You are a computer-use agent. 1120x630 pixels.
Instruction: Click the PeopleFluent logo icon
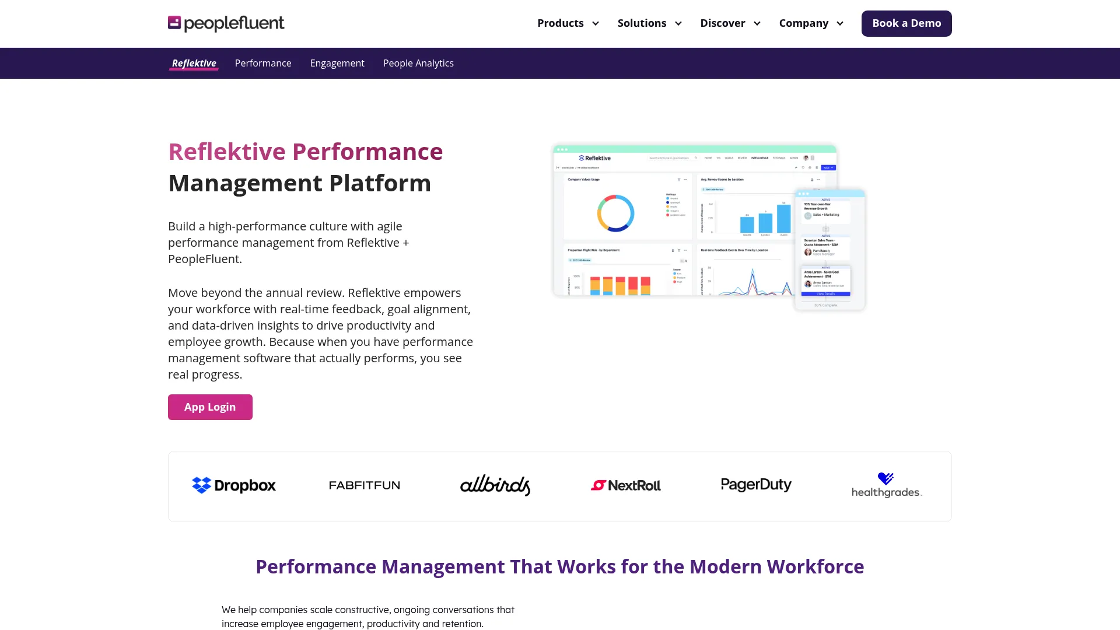(x=174, y=22)
